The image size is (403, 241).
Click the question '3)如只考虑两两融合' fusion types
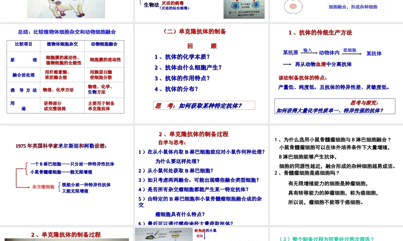199,180
